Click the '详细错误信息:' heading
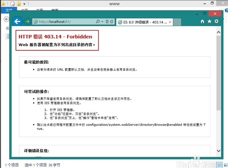The image size is (228, 168). 37,151
